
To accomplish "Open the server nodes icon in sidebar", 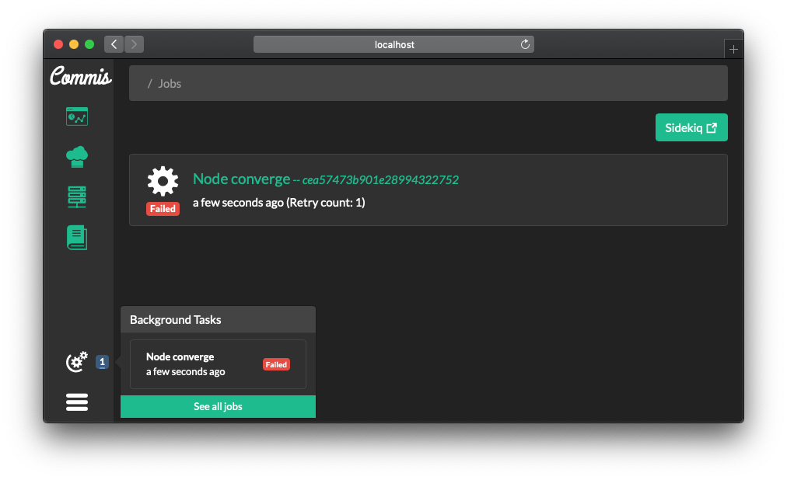I will [x=77, y=197].
